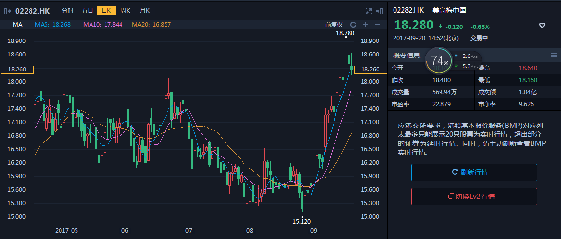This screenshot has height=239, width=561.
Task: Open the MA indicator selector
Action: pyautogui.click(x=17, y=25)
